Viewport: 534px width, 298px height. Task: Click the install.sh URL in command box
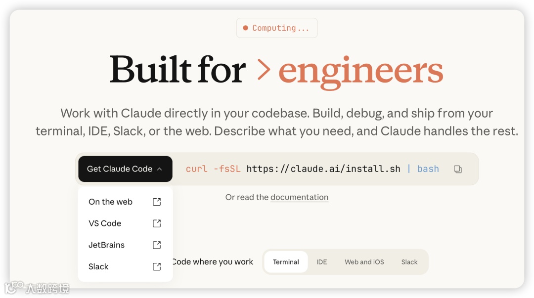[x=323, y=169]
